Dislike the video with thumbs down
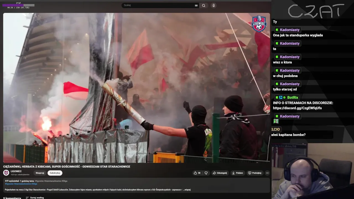This screenshot has height=199, width=354. (206, 173)
